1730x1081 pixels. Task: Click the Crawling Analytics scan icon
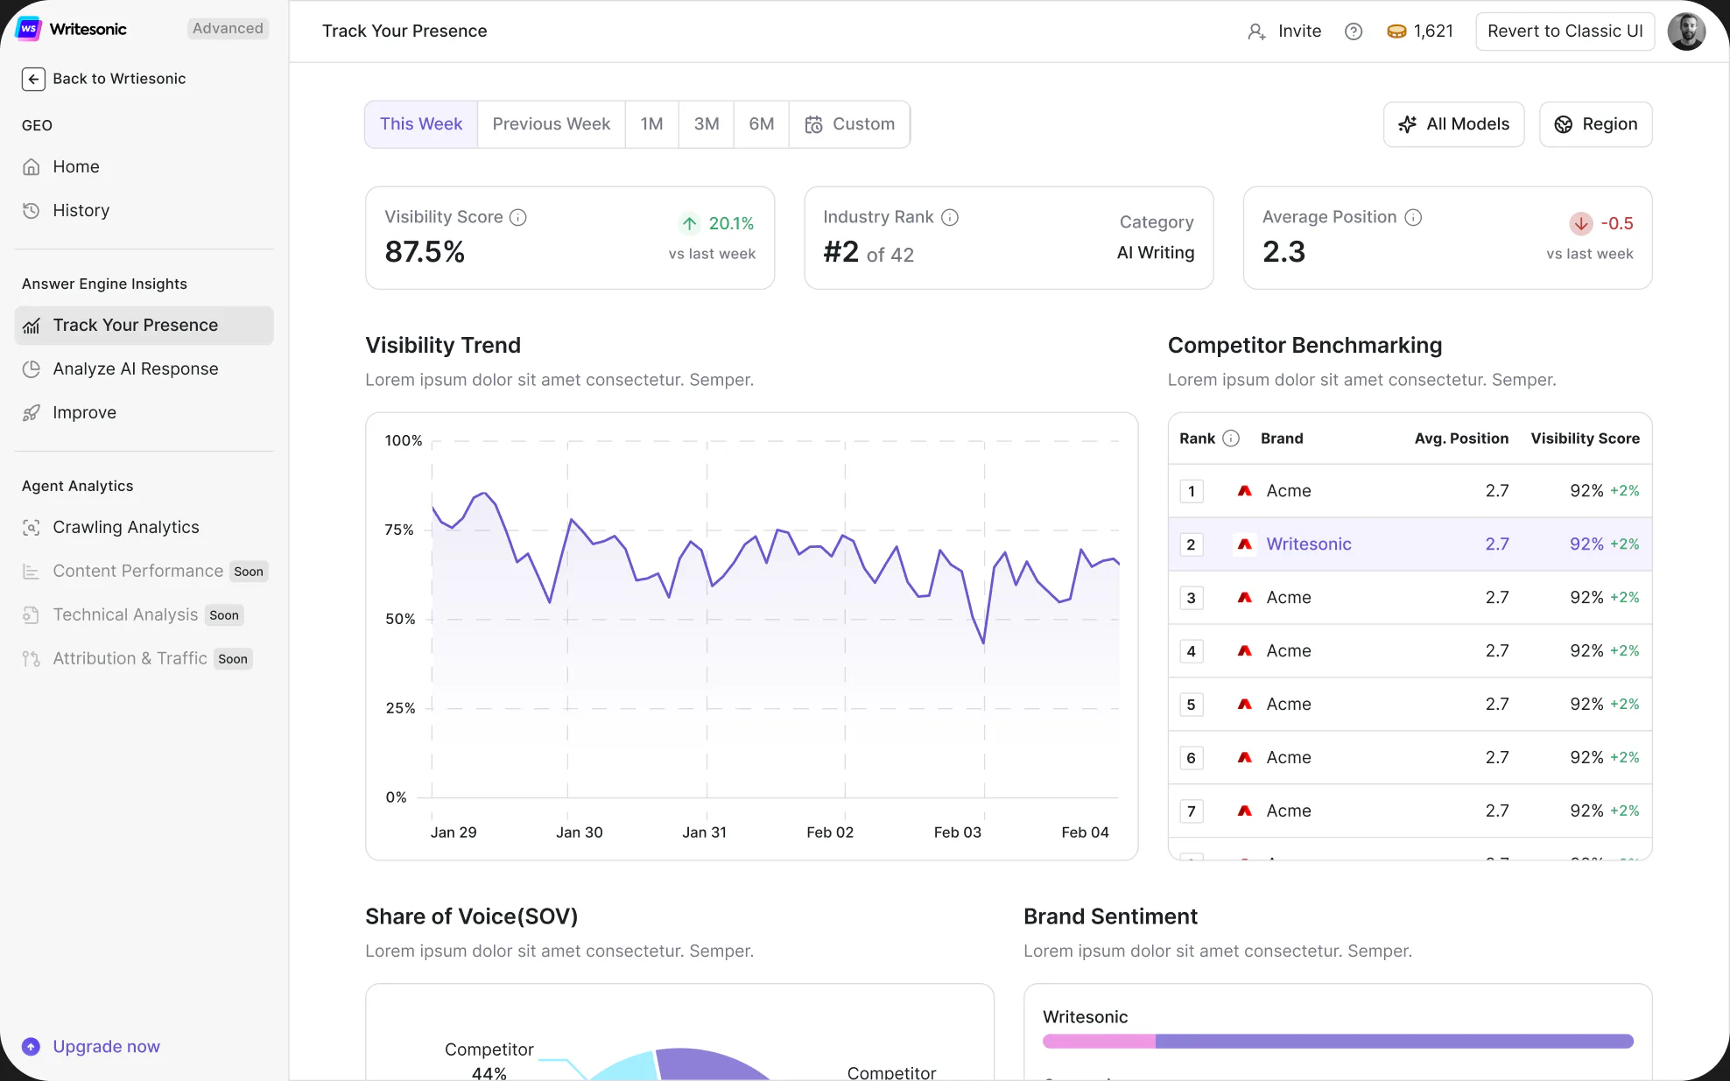[x=32, y=528]
